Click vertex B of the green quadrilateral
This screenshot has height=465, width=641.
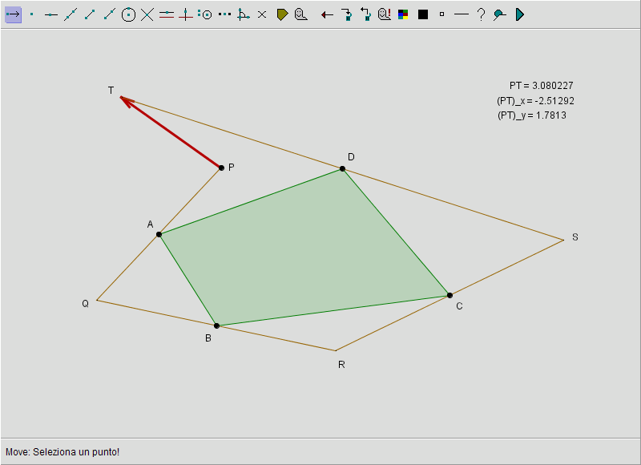(216, 326)
